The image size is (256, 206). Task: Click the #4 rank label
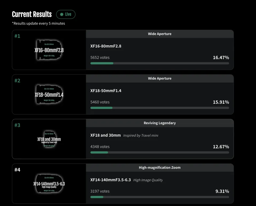(x=17, y=169)
